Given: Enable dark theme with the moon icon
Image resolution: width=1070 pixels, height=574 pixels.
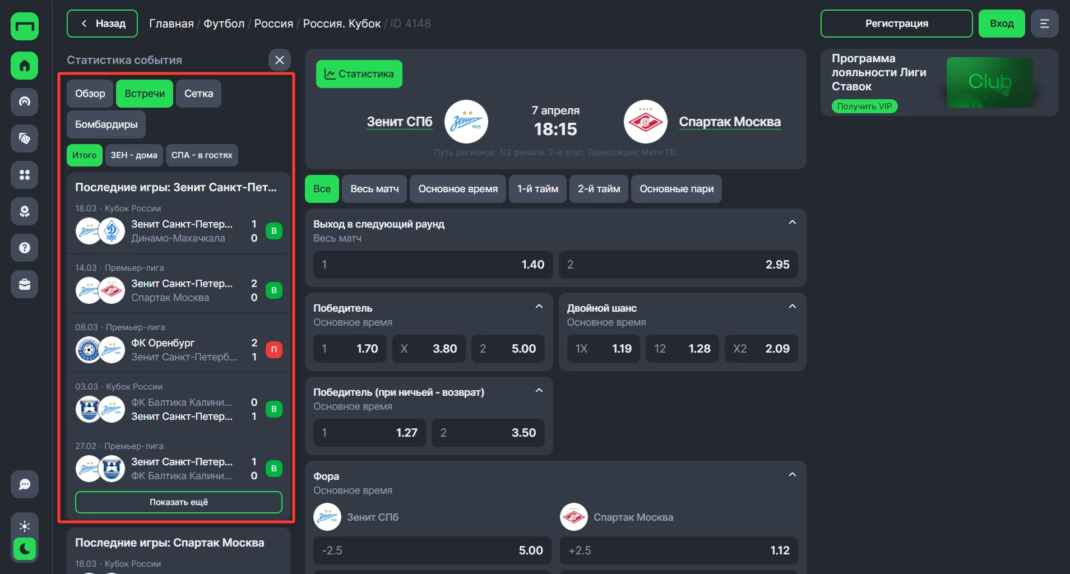Looking at the screenshot, I should click(x=25, y=549).
